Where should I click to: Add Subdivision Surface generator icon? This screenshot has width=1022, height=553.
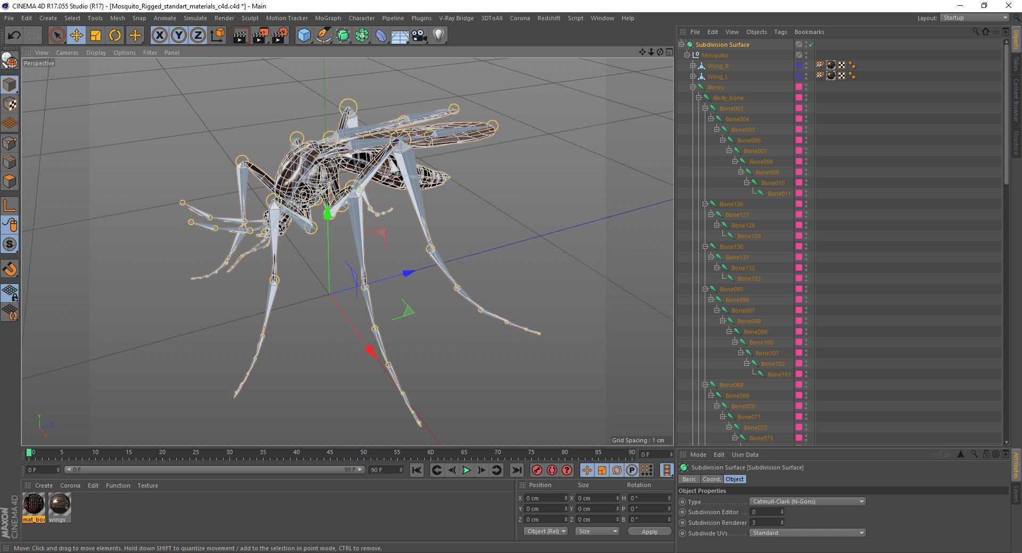click(343, 36)
